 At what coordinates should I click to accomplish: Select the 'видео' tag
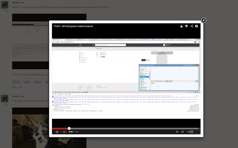(37, 82)
